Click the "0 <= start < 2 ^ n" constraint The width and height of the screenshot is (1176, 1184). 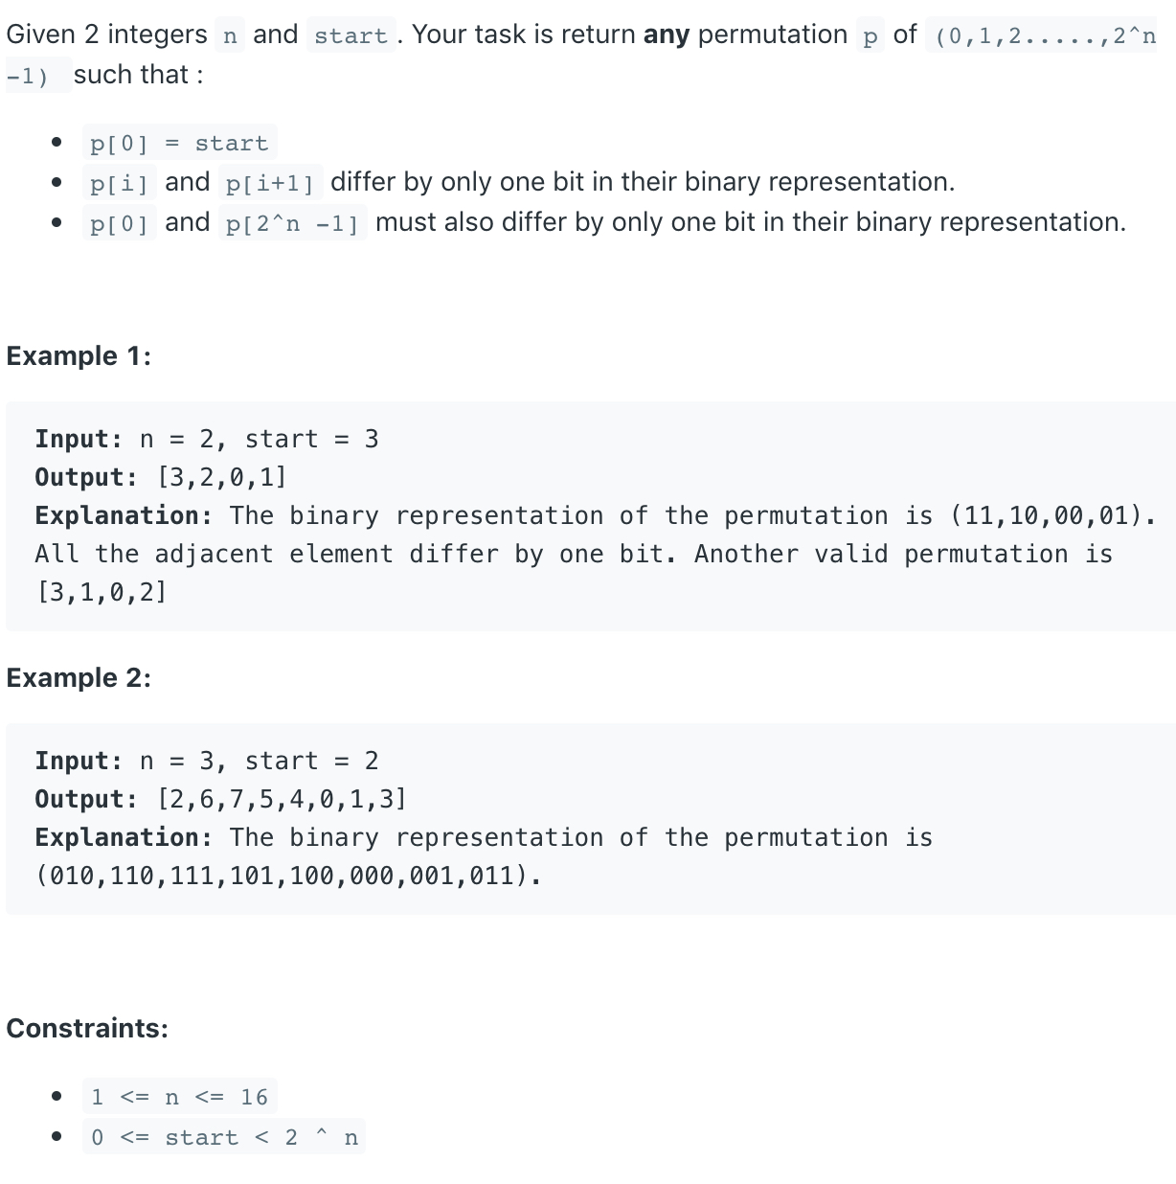tap(223, 1137)
